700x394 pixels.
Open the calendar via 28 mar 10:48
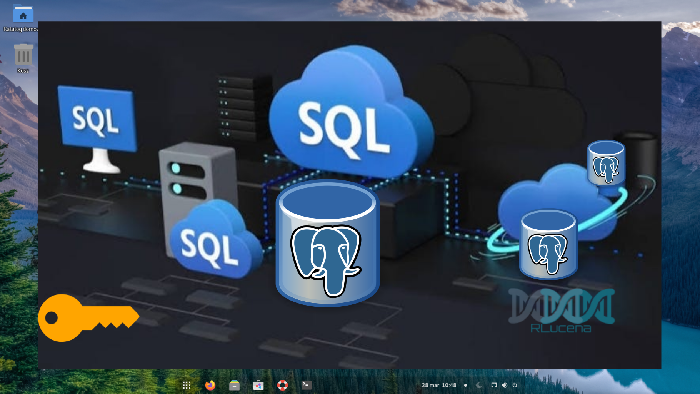[439, 385]
